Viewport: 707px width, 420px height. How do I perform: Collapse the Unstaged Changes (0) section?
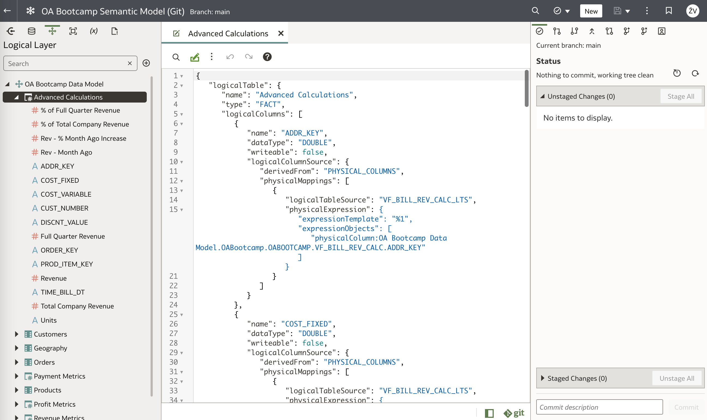point(542,96)
